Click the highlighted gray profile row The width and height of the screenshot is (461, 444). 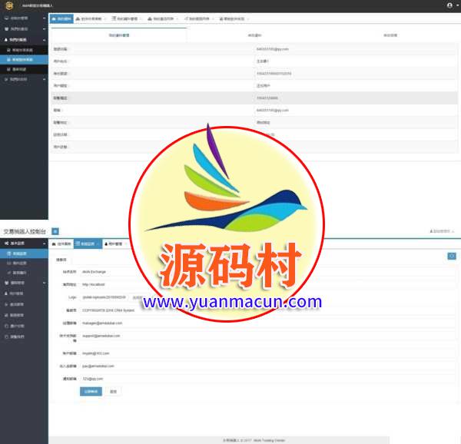254,98
